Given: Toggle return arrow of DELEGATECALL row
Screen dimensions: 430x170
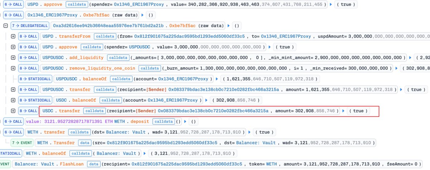Looking at the screenshot, I should (228, 26).
